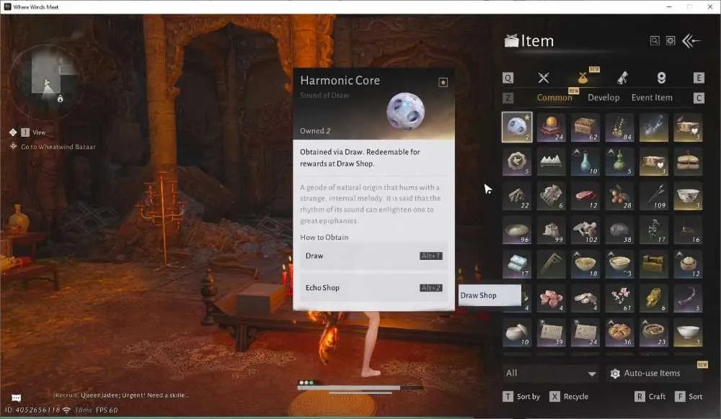Click the Harmonic Core orb image
Viewport: 721px width, 419px height.
pyautogui.click(x=405, y=111)
